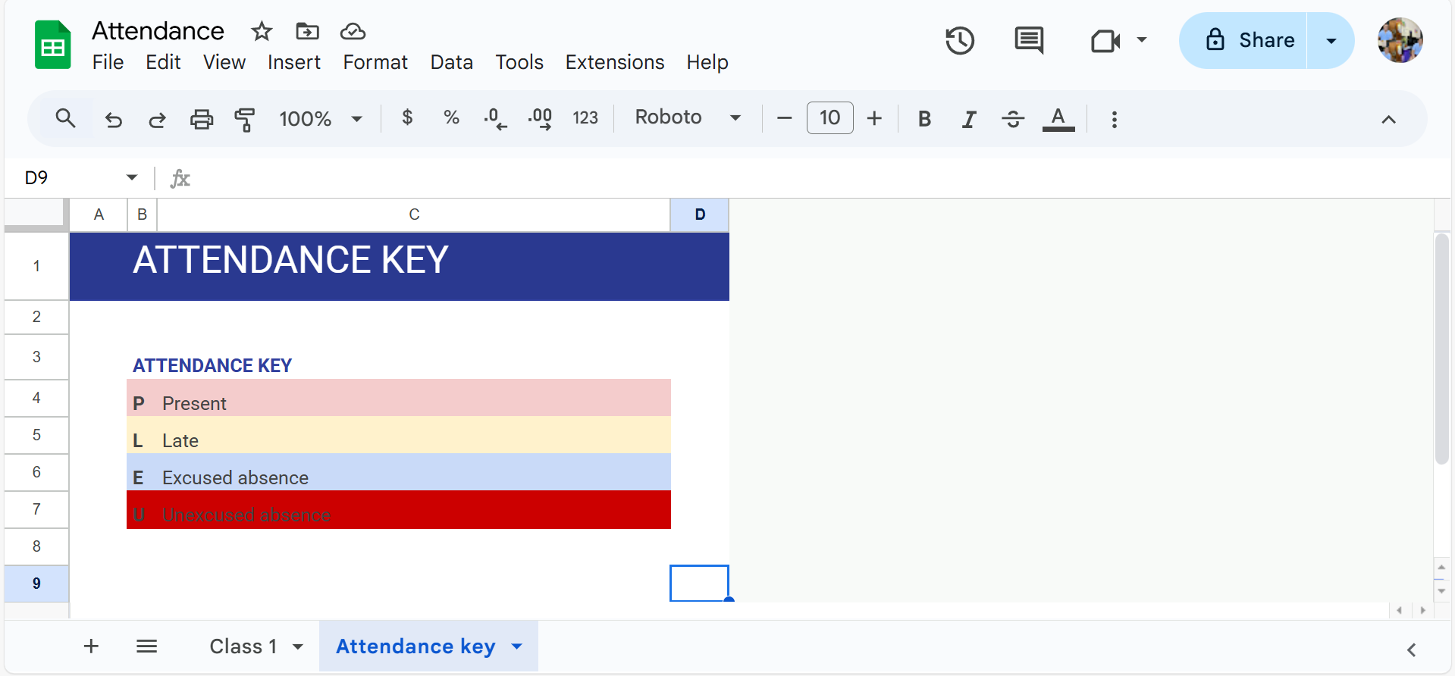This screenshot has width=1455, height=676.
Task: Redo the last action
Action: pyautogui.click(x=157, y=119)
